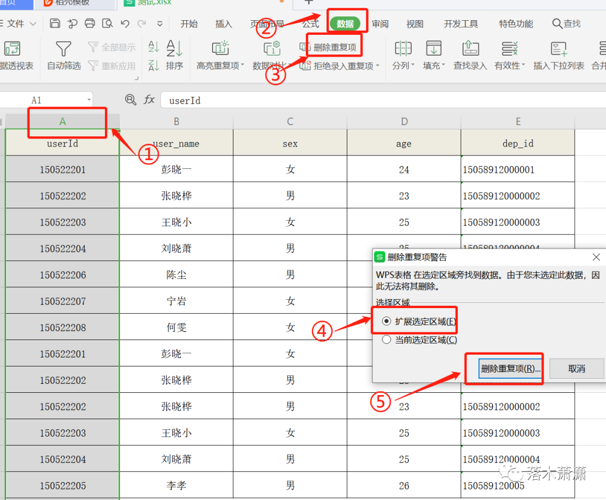
Task: Select column E header
Action: pyautogui.click(x=518, y=121)
